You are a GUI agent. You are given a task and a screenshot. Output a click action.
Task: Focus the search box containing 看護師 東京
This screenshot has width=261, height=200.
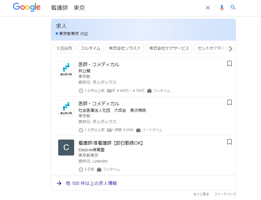point(126,8)
